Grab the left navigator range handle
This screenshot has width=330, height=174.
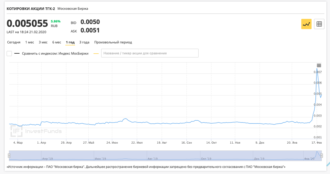point(9,155)
